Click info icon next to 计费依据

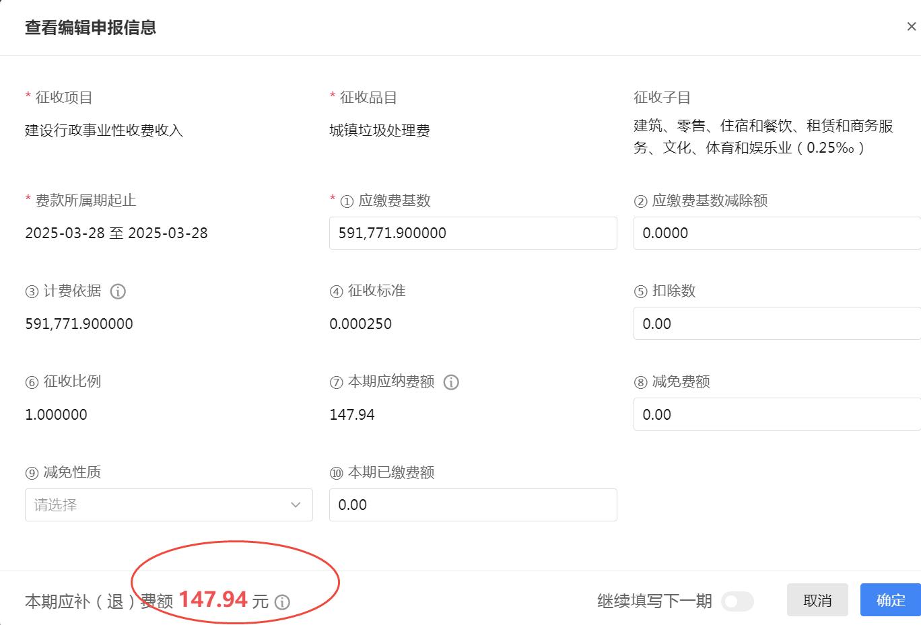(118, 291)
